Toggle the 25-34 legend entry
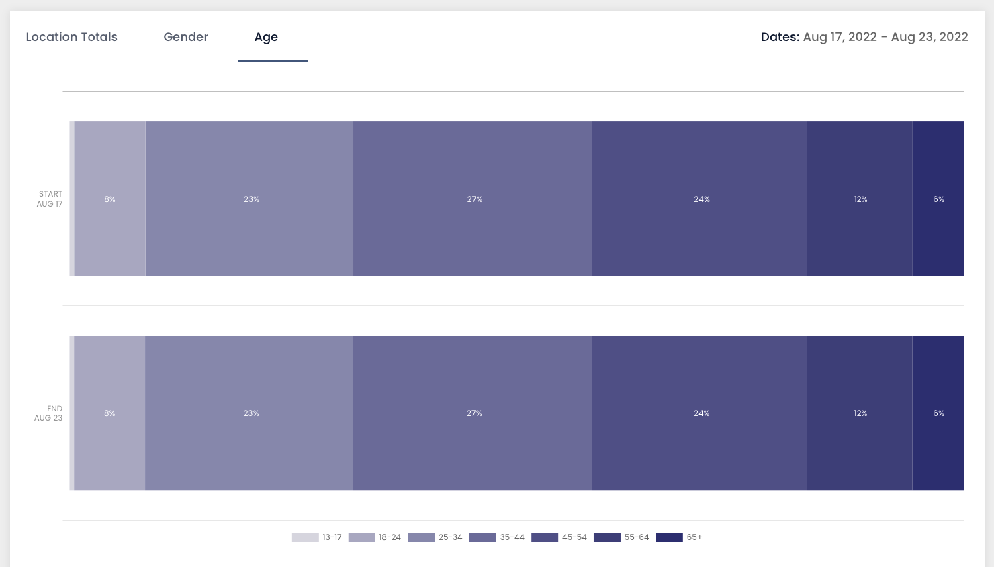Viewport: 994px width, 567px height. (435, 537)
